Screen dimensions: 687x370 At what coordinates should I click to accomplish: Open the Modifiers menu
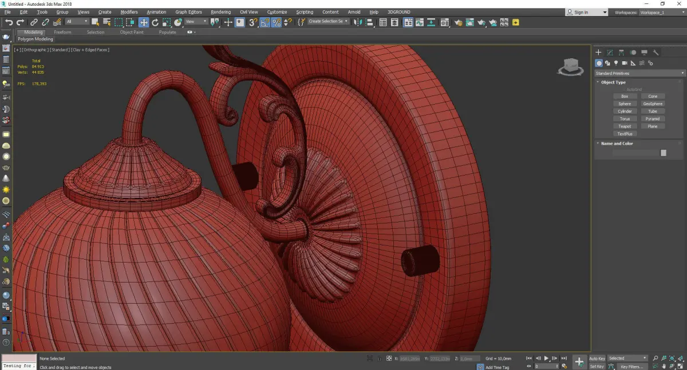[129, 12]
